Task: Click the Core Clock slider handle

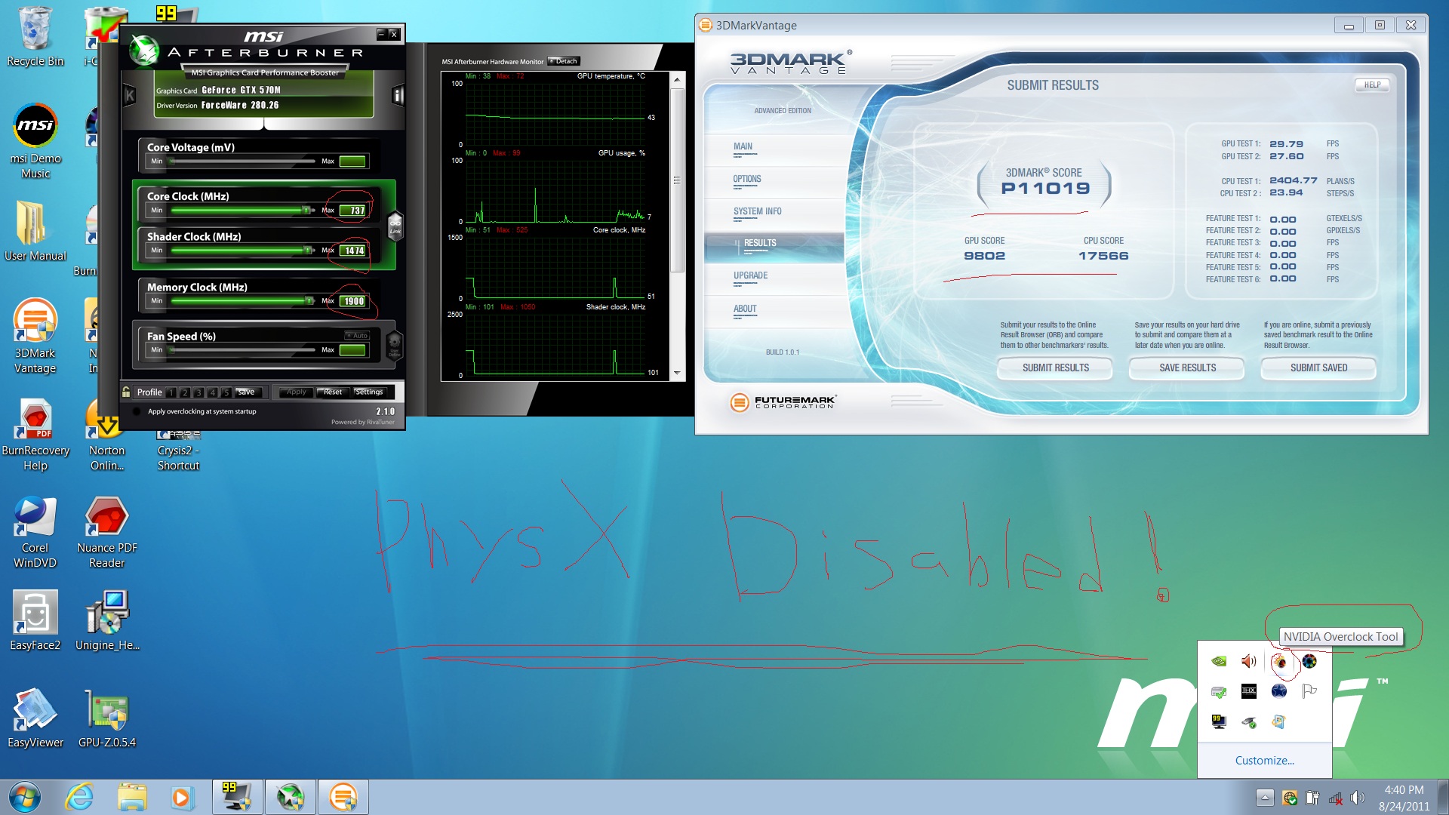Action: 307,211
